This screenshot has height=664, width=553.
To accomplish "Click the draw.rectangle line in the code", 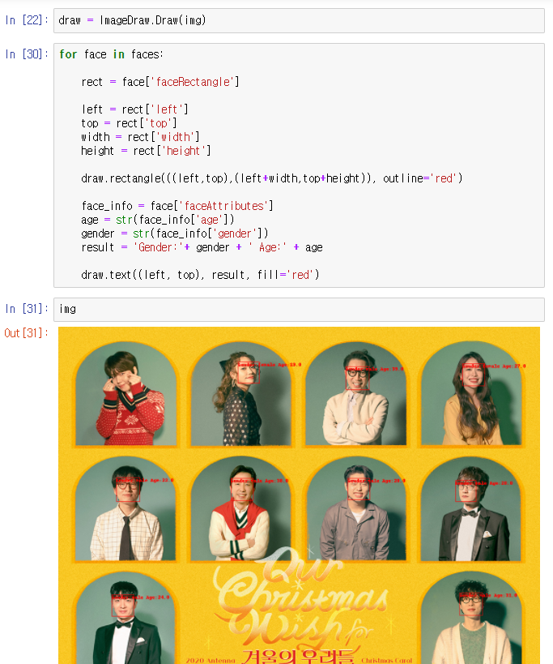I will [x=272, y=178].
